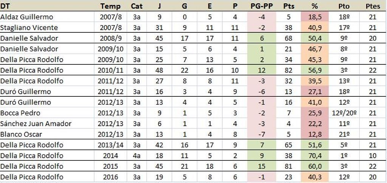The width and height of the screenshot is (387, 183).
Task: Select the Pts column header
Action: 289,6
